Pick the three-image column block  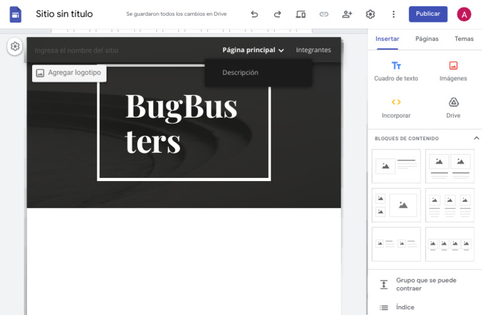tap(449, 205)
